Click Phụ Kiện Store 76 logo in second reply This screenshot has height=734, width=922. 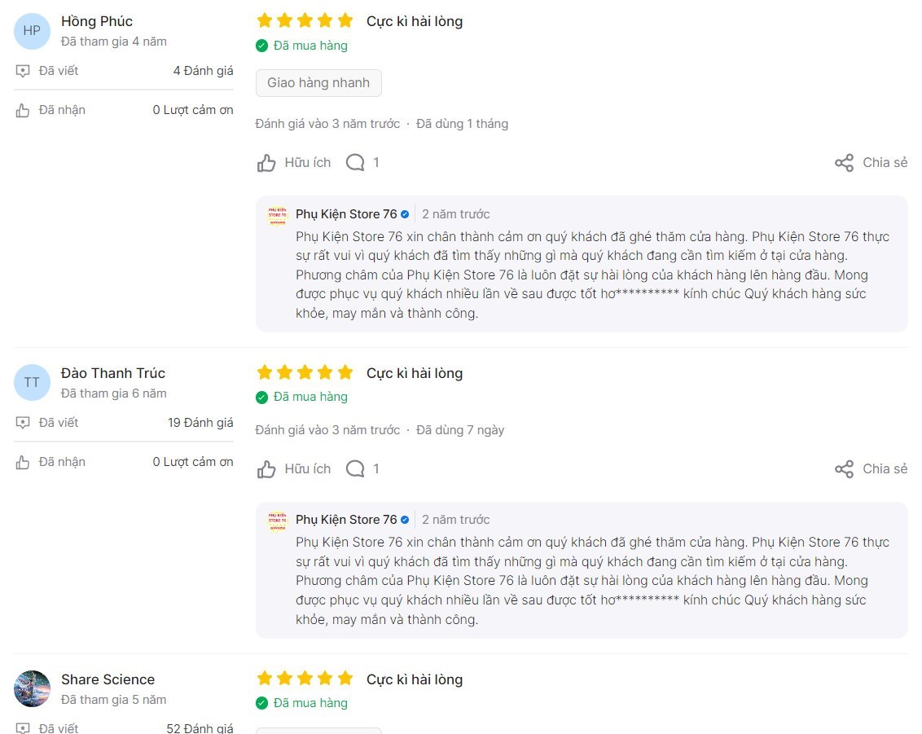tap(278, 521)
